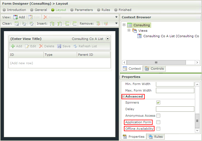Click the Consulting Co A List view icon
Viewport: 202px width, 141px height.
point(139,36)
